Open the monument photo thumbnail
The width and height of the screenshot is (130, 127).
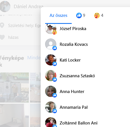click(x=14, y=87)
